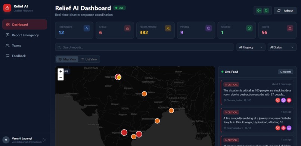Screen dimensions: 301x146
Task: Open the Dashboard sidebar item
Action: 25,24
